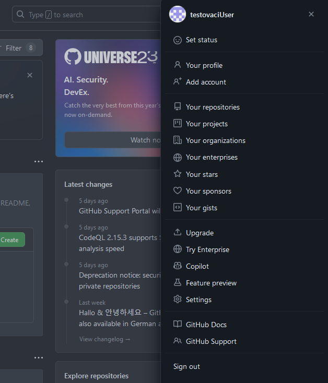Click the heart icon beside Your sponsors
This screenshot has width=328, height=383.
[178, 190]
